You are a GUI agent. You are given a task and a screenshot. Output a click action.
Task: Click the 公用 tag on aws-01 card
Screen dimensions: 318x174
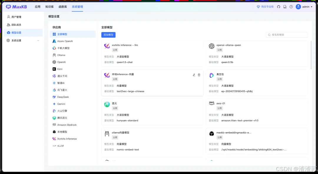click(220, 108)
